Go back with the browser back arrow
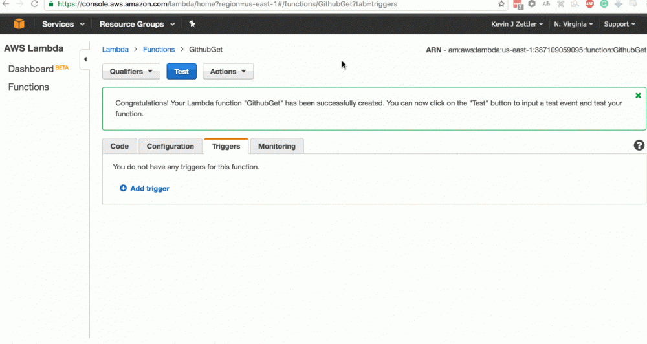The image size is (647, 344). coord(6,4)
